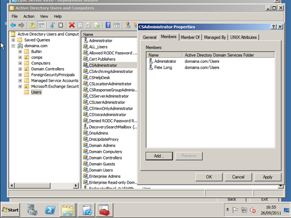Screen dimensions: 291x218
Task: Click the Start button
Action: tap(11, 210)
